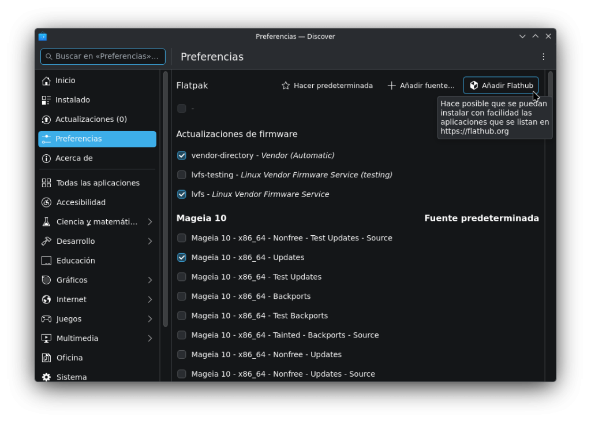The width and height of the screenshot is (591, 423).
Task: Click the Oficina document icon
Action: click(46, 358)
